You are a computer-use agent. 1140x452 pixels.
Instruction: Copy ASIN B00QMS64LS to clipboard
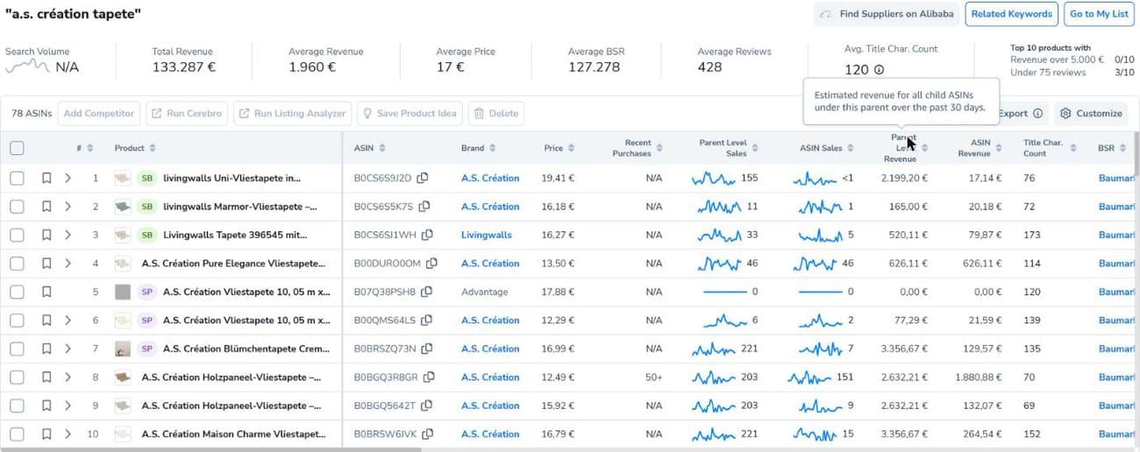(426, 321)
